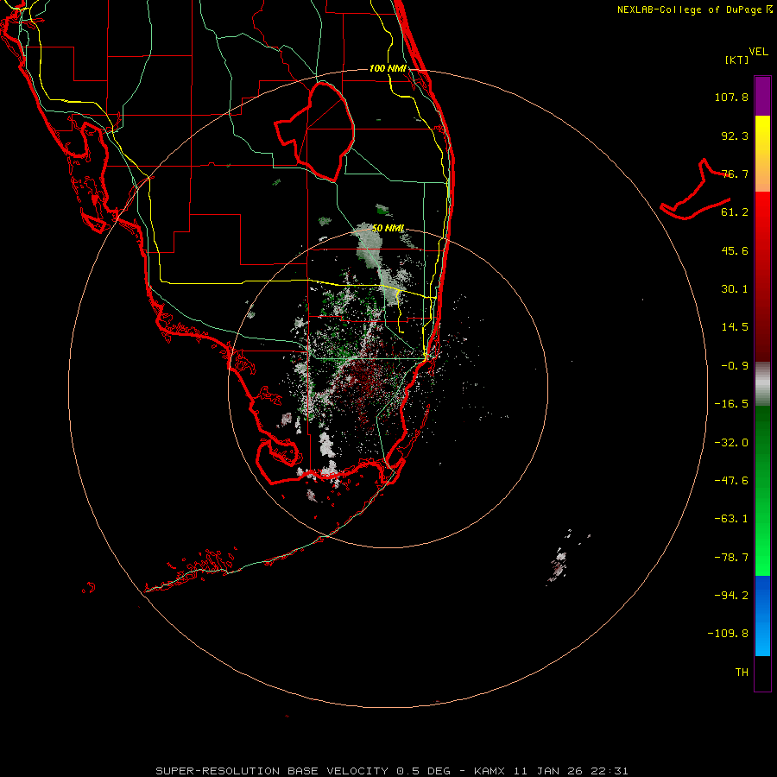Click the 107.8 velocity scale value
The image size is (777, 777).
pyautogui.click(x=731, y=97)
